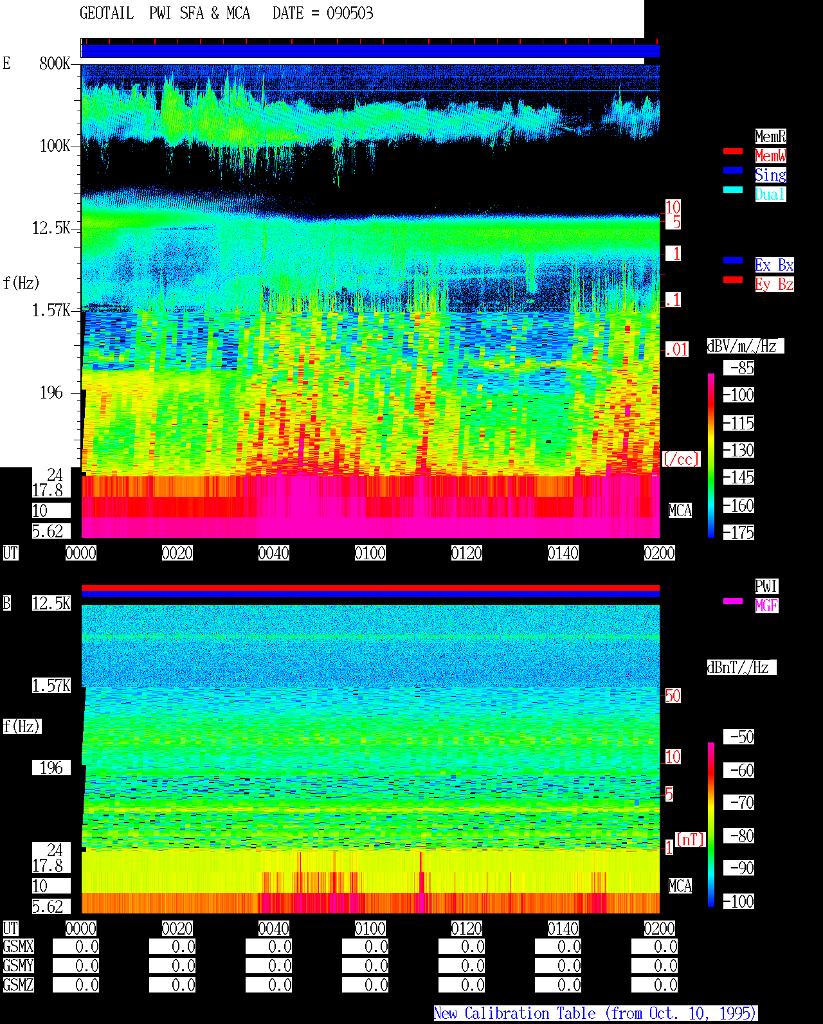Click the red .01 density tick label
This screenshot has width=823, height=1024.
point(677,350)
